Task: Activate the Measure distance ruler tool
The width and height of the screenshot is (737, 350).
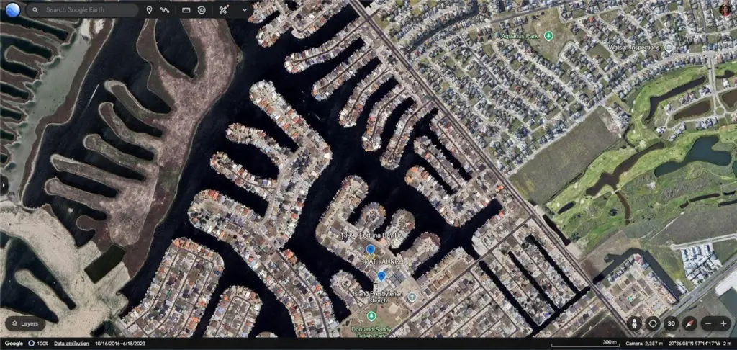Action: point(186,10)
